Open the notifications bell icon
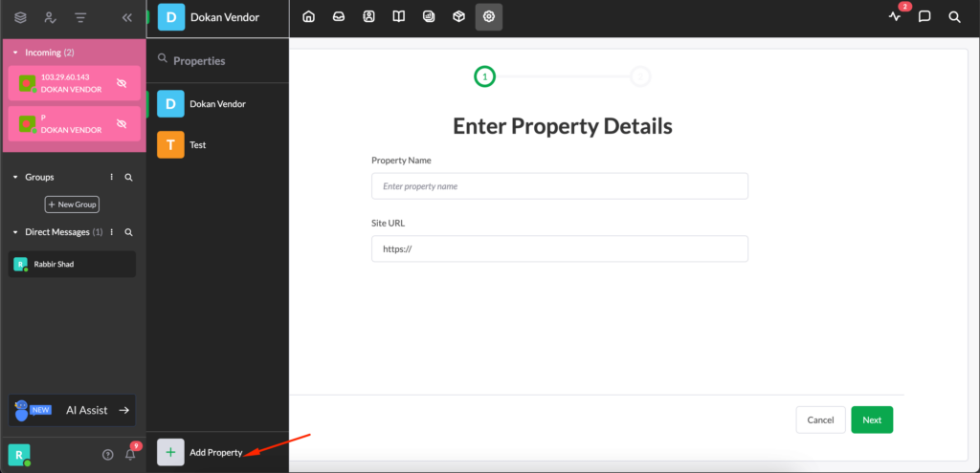The image size is (980, 473). (x=130, y=455)
